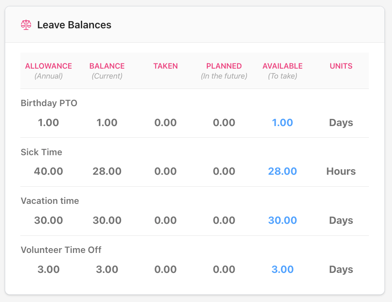Click Sick Time allowance value 40.00
This screenshot has height=302, width=392.
(49, 172)
